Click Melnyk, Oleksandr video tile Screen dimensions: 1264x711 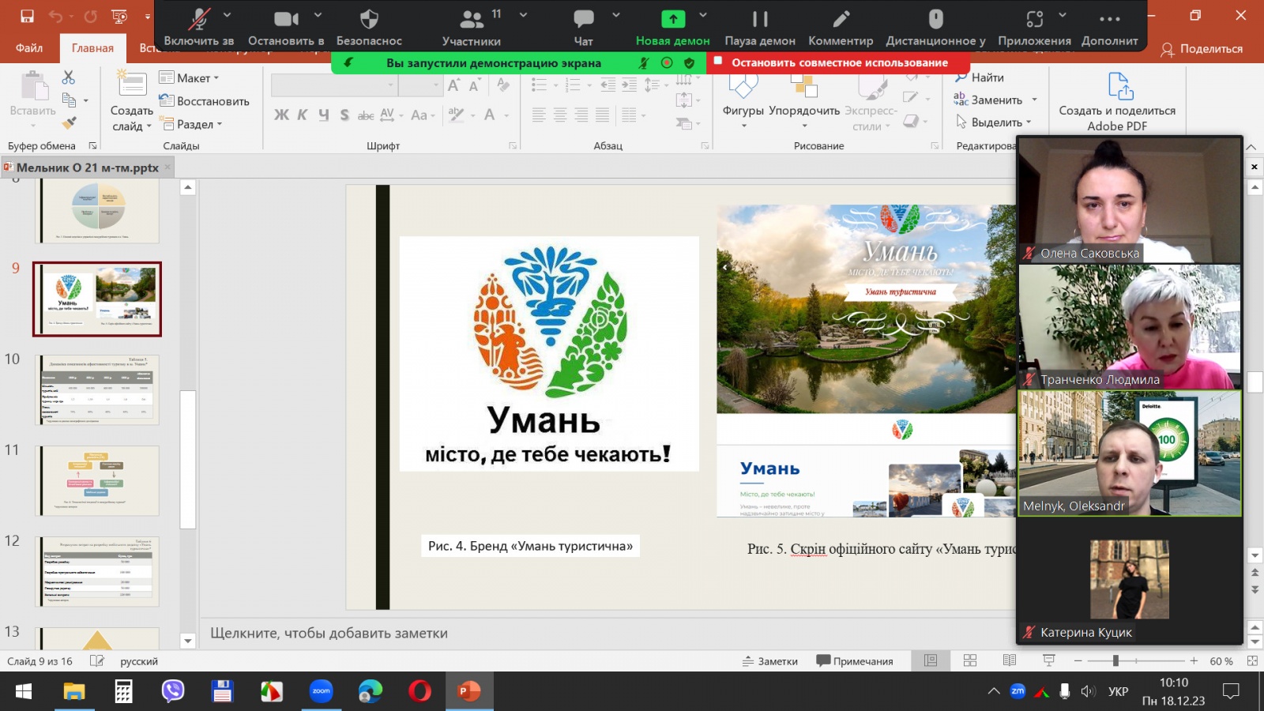coord(1130,453)
